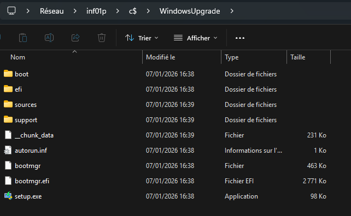
Task: Click the setup.exe application icon
Action: (x=8, y=196)
